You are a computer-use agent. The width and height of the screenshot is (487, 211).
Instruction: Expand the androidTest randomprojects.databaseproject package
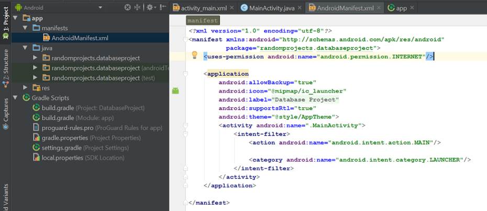pos(35,68)
